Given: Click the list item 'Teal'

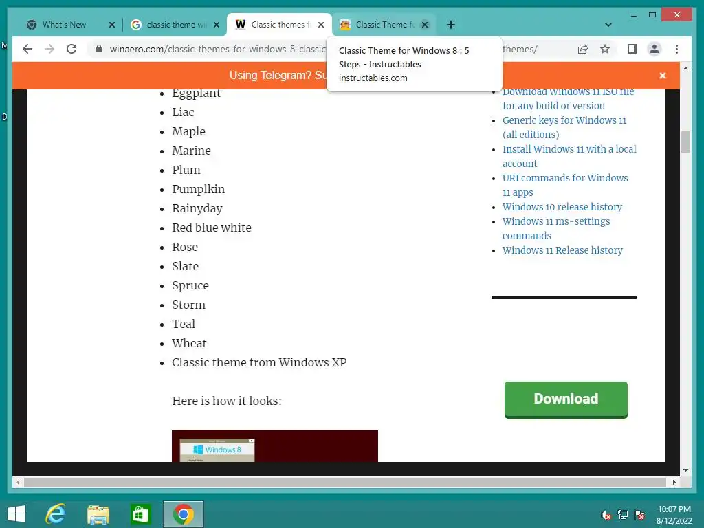Looking at the screenshot, I should [184, 324].
